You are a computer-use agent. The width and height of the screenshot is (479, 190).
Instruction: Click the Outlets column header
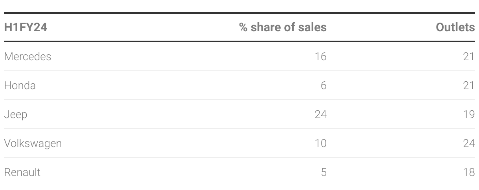(455, 27)
